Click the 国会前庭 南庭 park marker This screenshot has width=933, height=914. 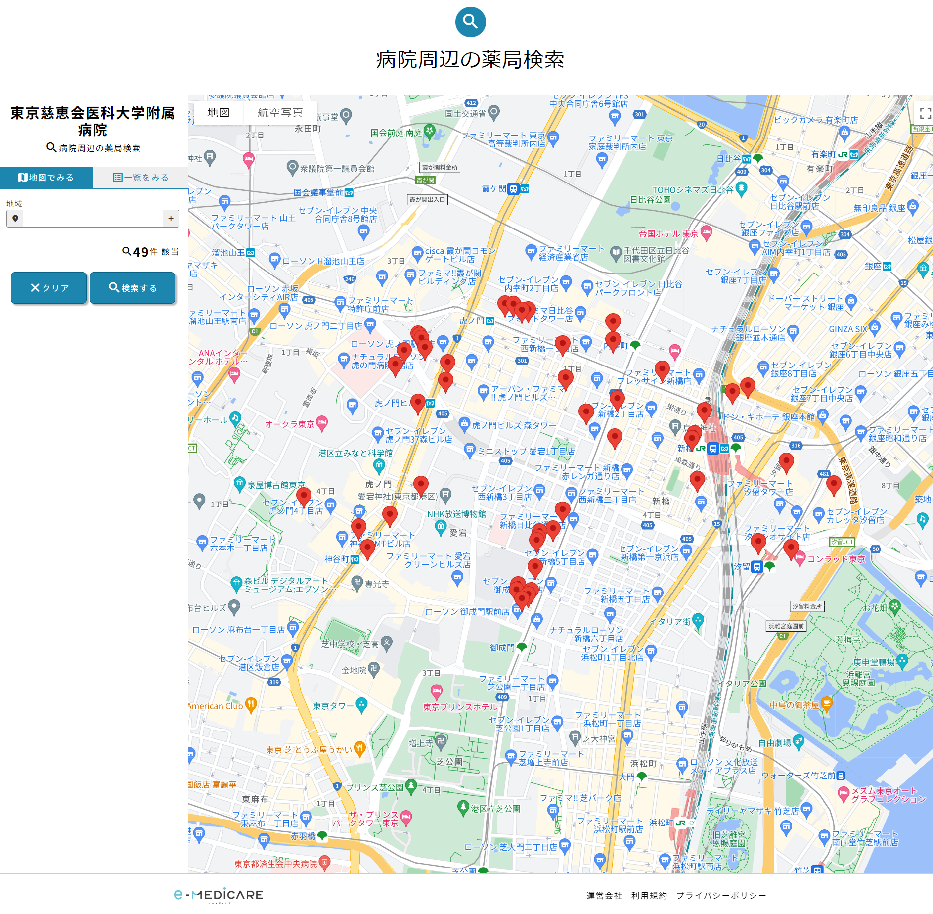click(430, 132)
